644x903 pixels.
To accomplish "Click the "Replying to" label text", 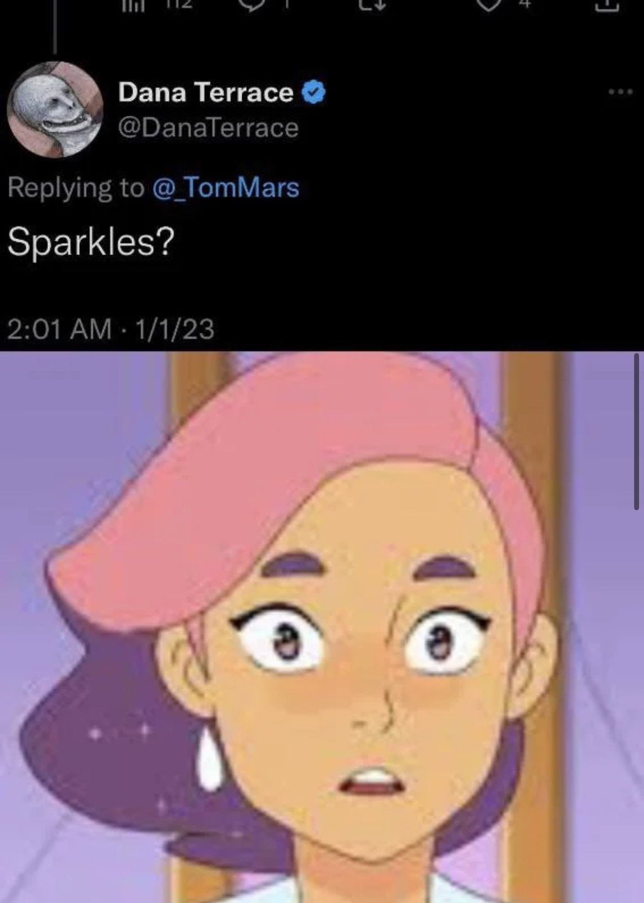I will coord(75,188).
